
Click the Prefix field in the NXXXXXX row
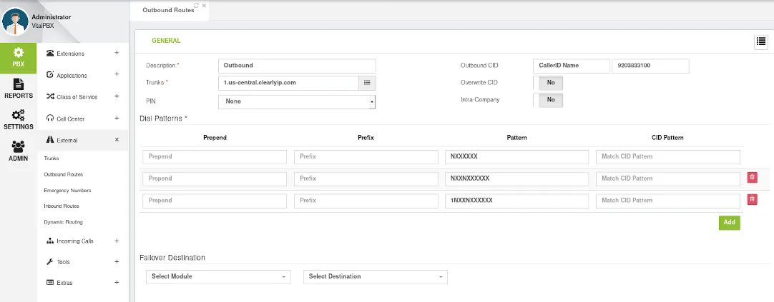coord(366,156)
